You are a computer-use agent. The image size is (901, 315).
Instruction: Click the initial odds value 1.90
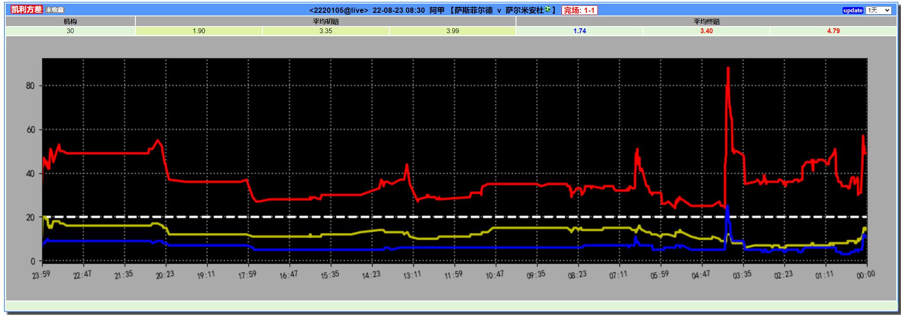199,31
